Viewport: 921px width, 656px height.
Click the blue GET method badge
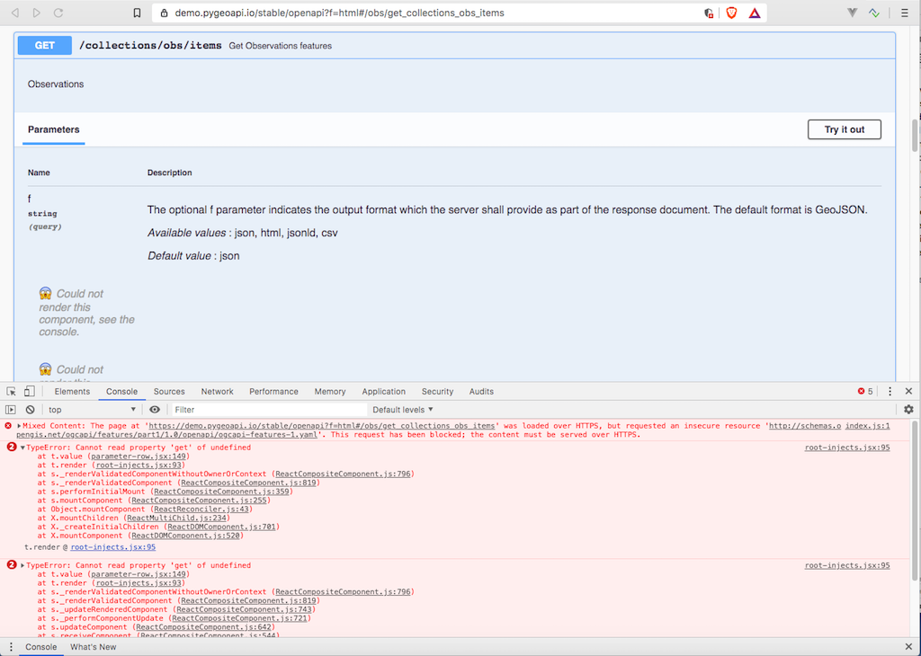(45, 45)
